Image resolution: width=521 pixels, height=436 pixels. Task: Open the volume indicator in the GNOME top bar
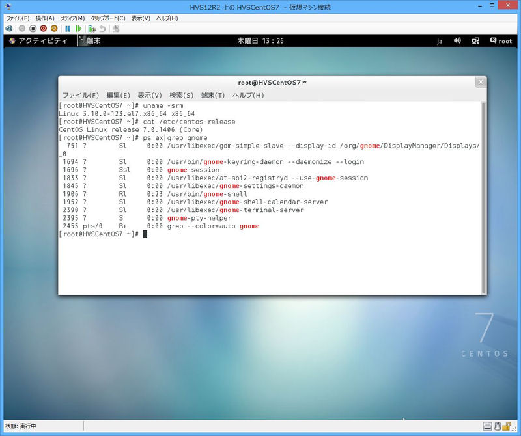(457, 40)
